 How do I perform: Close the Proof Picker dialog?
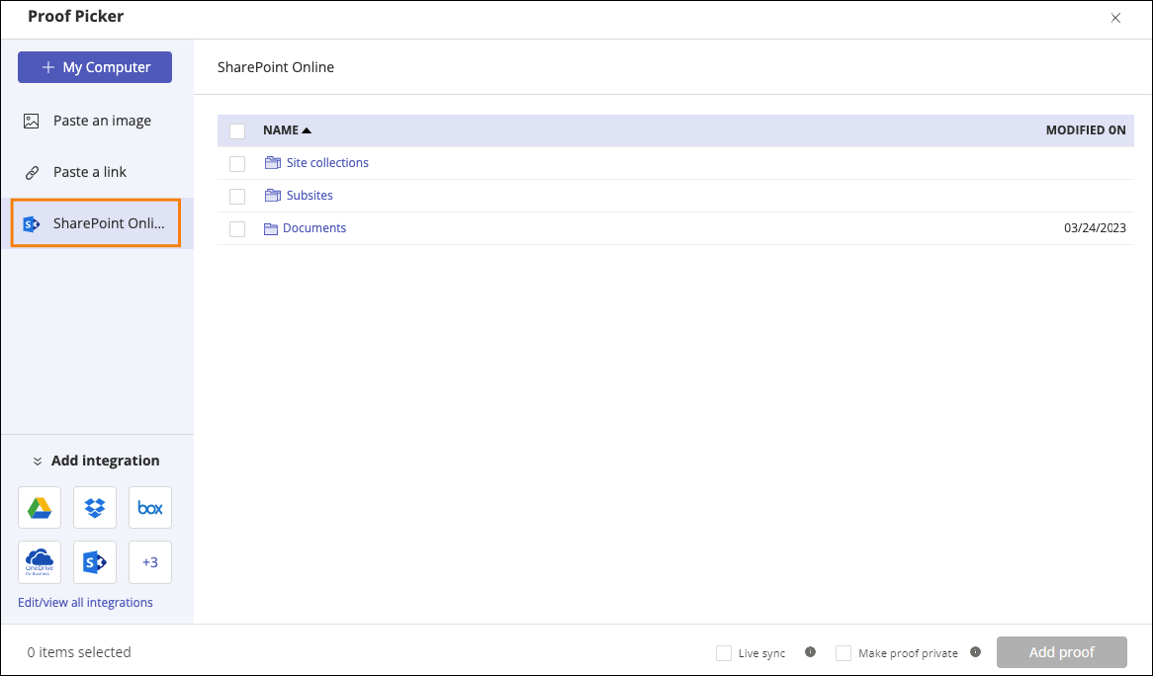click(1115, 18)
